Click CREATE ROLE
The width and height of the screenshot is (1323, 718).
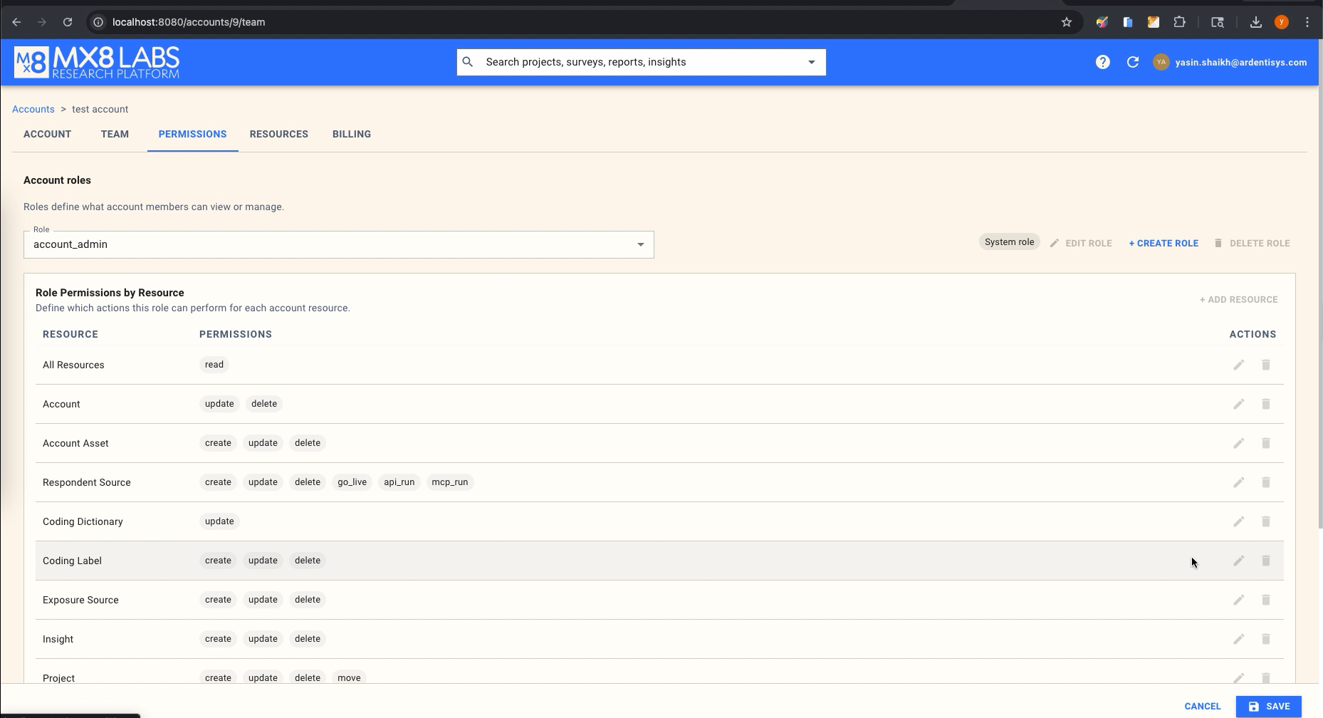click(x=1163, y=243)
